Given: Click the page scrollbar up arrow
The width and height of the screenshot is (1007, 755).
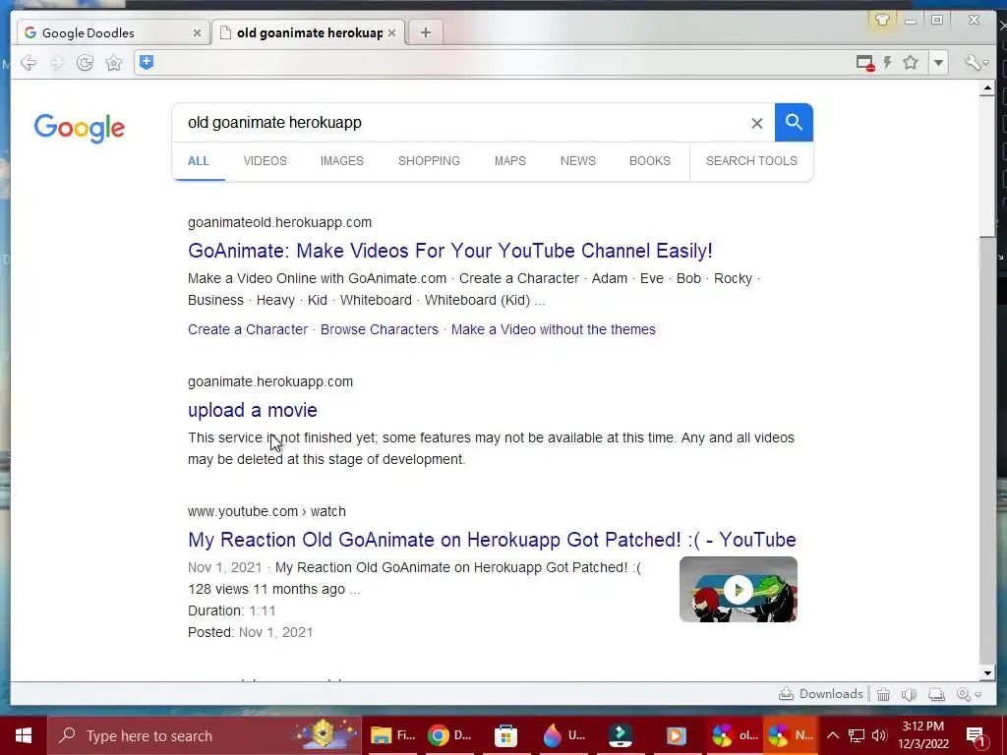Looking at the screenshot, I should 987,89.
